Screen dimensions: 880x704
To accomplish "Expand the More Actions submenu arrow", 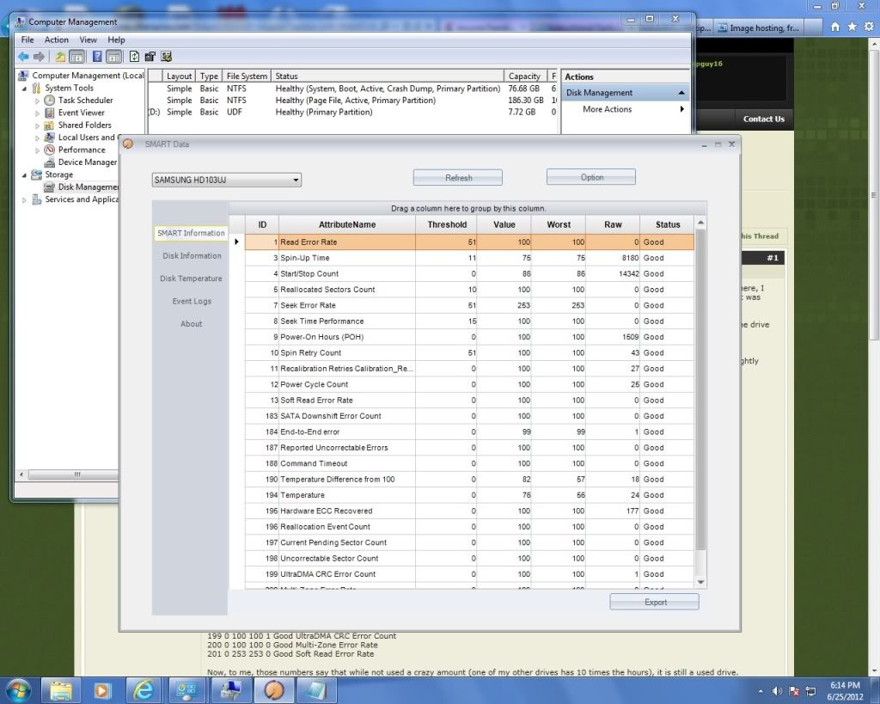I will 681,109.
